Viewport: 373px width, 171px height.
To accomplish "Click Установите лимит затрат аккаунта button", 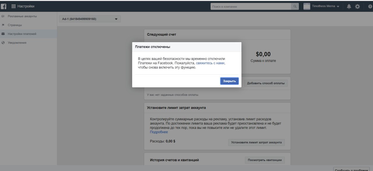I will pyautogui.click(x=256, y=143).
